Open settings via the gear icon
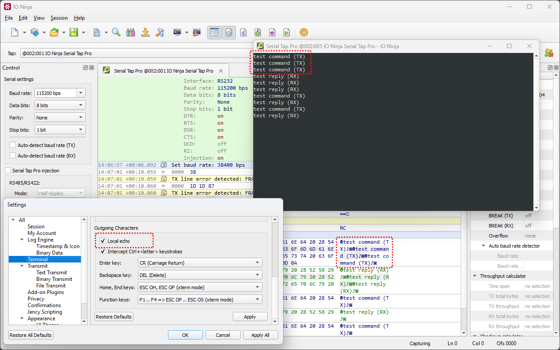 tap(304, 32)
